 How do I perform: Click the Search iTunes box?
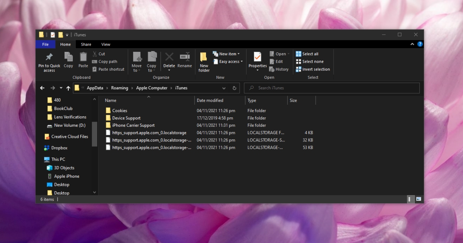click(x=332, y=88)
